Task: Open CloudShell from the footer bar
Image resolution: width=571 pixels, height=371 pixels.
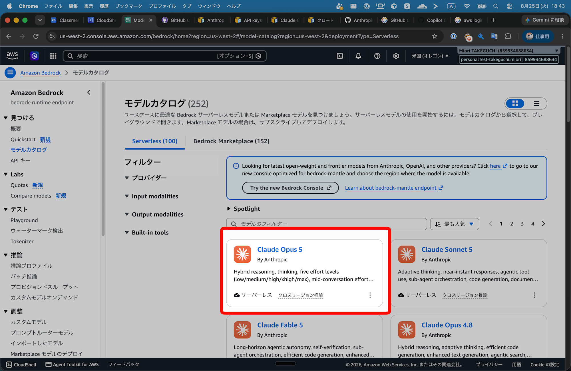Action: [21, 364]
